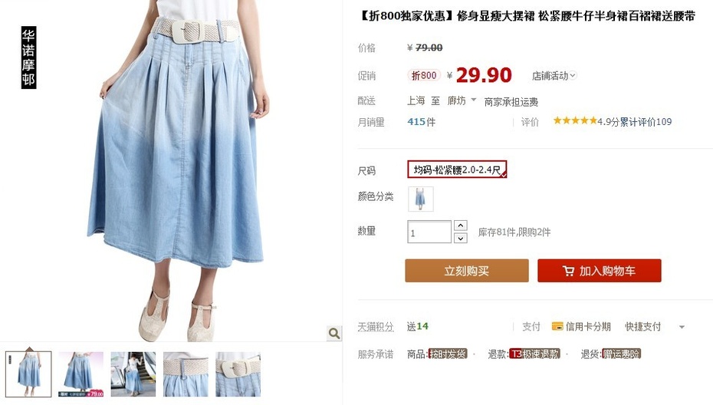Select the second skirt thumbnail with price tag
This screenshot has width=713, height=405.
tap(81, 374)
